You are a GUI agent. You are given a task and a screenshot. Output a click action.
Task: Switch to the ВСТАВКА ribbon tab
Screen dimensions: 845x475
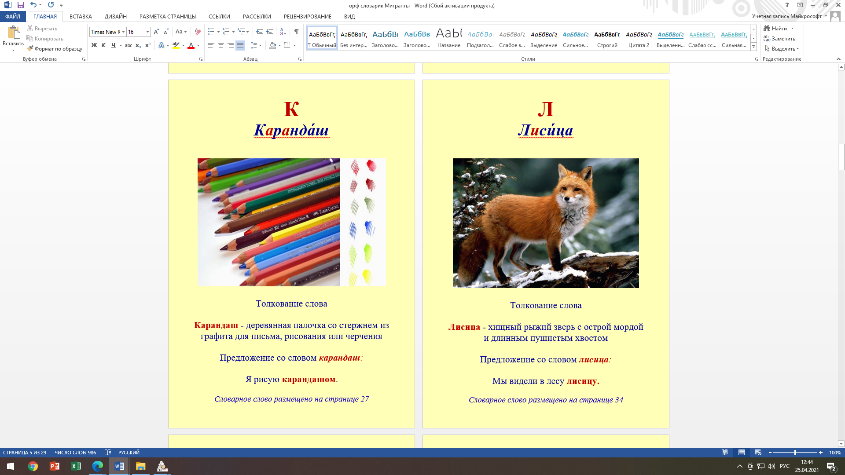coord(81,16)
